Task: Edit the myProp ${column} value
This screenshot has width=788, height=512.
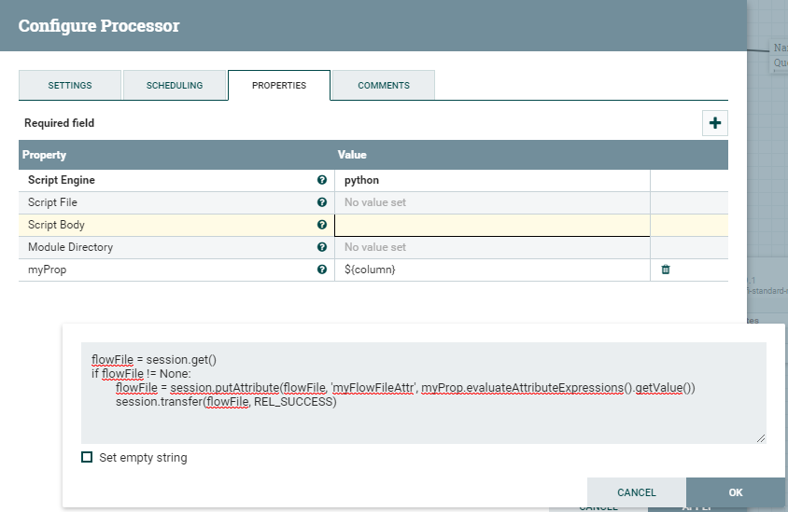Action: (492, 270)
